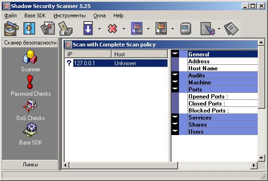
Task: Click the Unknown host cell
Action: [x=125, y=63]
